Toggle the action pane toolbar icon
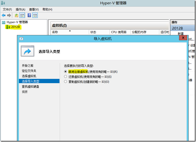Image resolution: width=196 pixels, height=142 pixels. coord(35,16)
